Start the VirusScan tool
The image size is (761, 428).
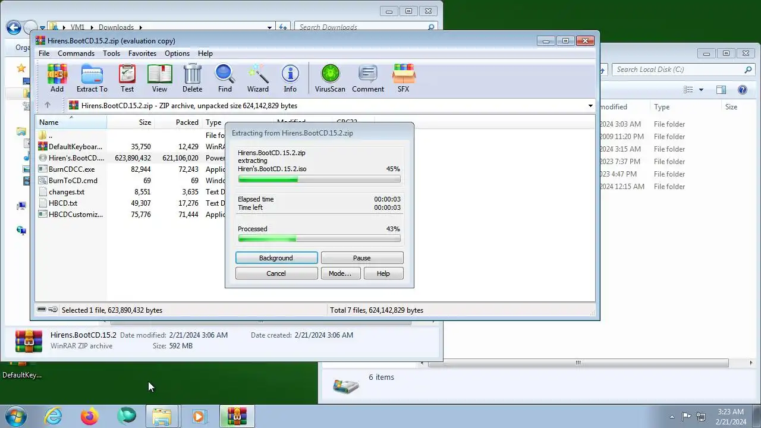(330, 78)
